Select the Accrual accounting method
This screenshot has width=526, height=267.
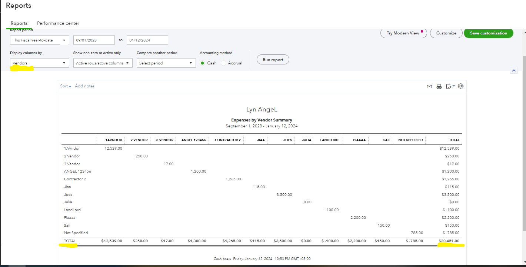pyautogui.click(x=223, y=63)
